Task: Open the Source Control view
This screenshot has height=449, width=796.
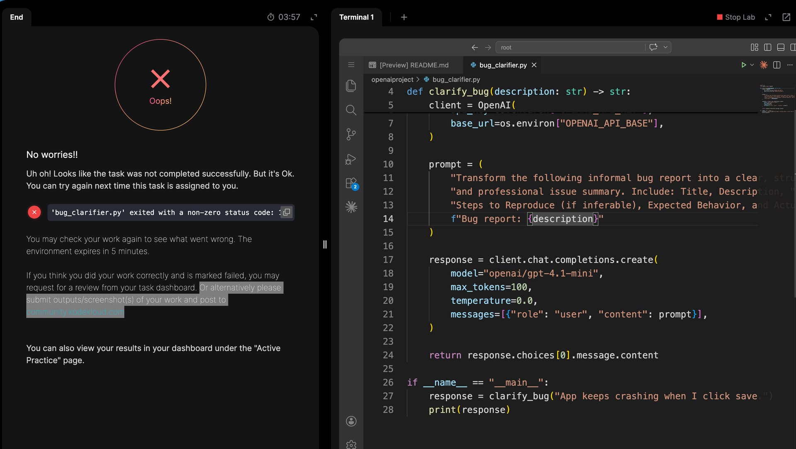Action: click(x=351, y=134)
